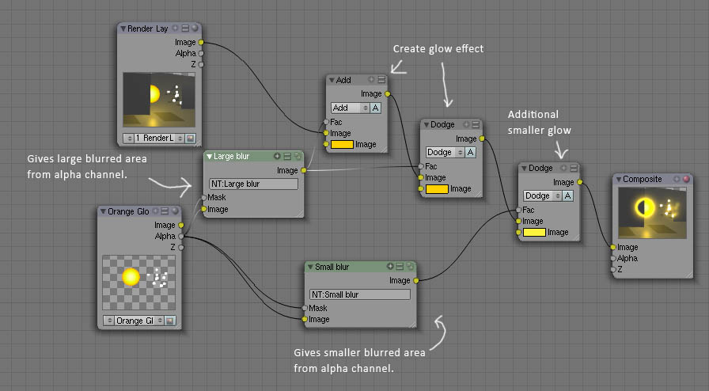This screenshot has width=709, height=391.
Task: Collapse the Large blur node triangle
Action: 209,157
